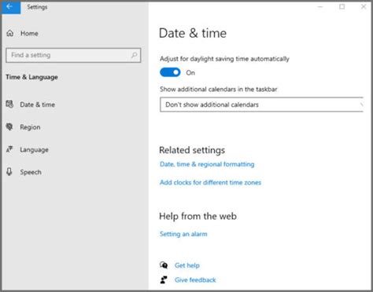Image resolution: width=373 pixels, height=292 pixels.
Task: Click the Get help link
Action: click(x=187, y=265)
